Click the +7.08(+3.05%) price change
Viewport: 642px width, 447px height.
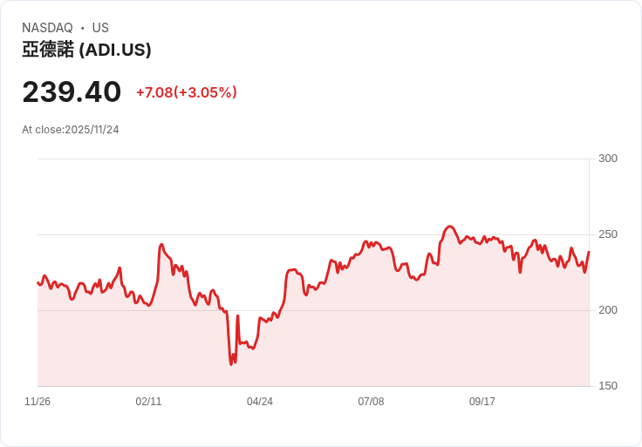pyautogui.click(x=186, y=92)
